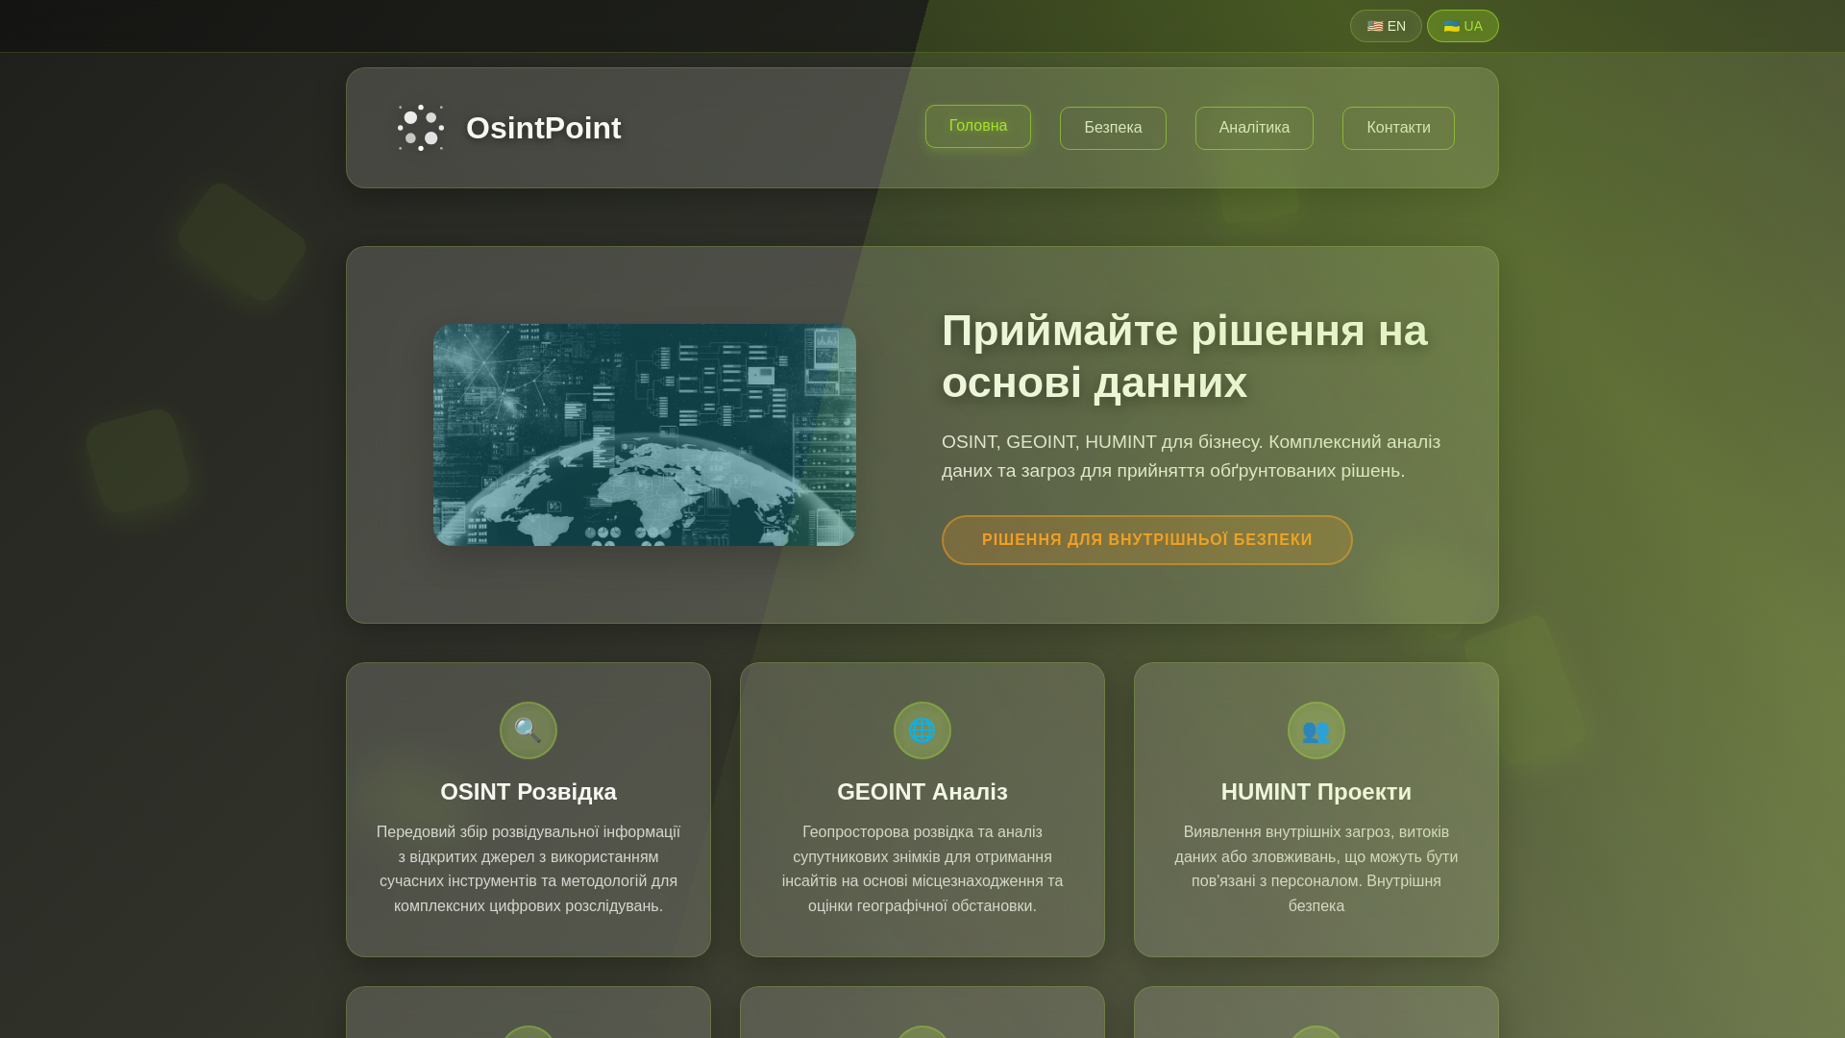Click the Приймайте рішення на основі данних heading
1845x1038 pixels.
pyautogui.click(x=1185, y=357)
